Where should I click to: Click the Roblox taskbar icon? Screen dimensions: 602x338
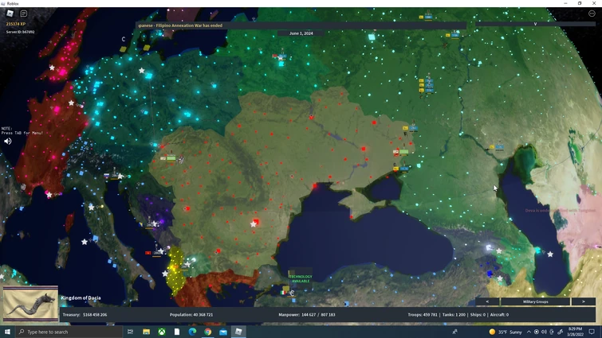[238, 332]
